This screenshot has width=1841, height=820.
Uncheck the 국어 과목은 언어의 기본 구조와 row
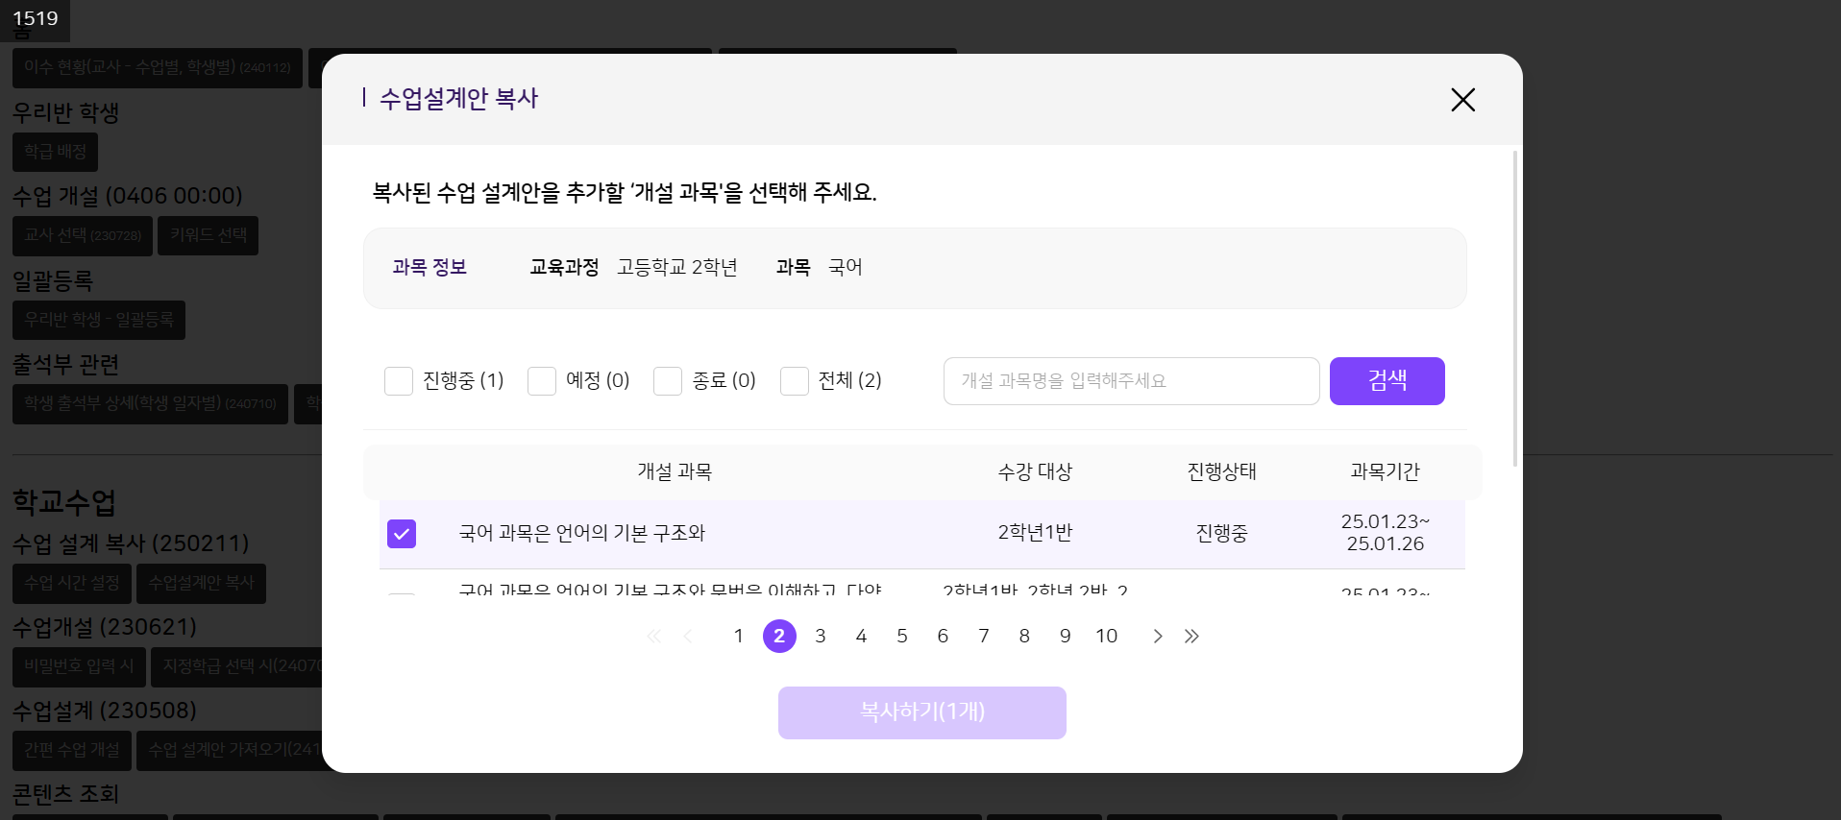(x=402, y=534)
